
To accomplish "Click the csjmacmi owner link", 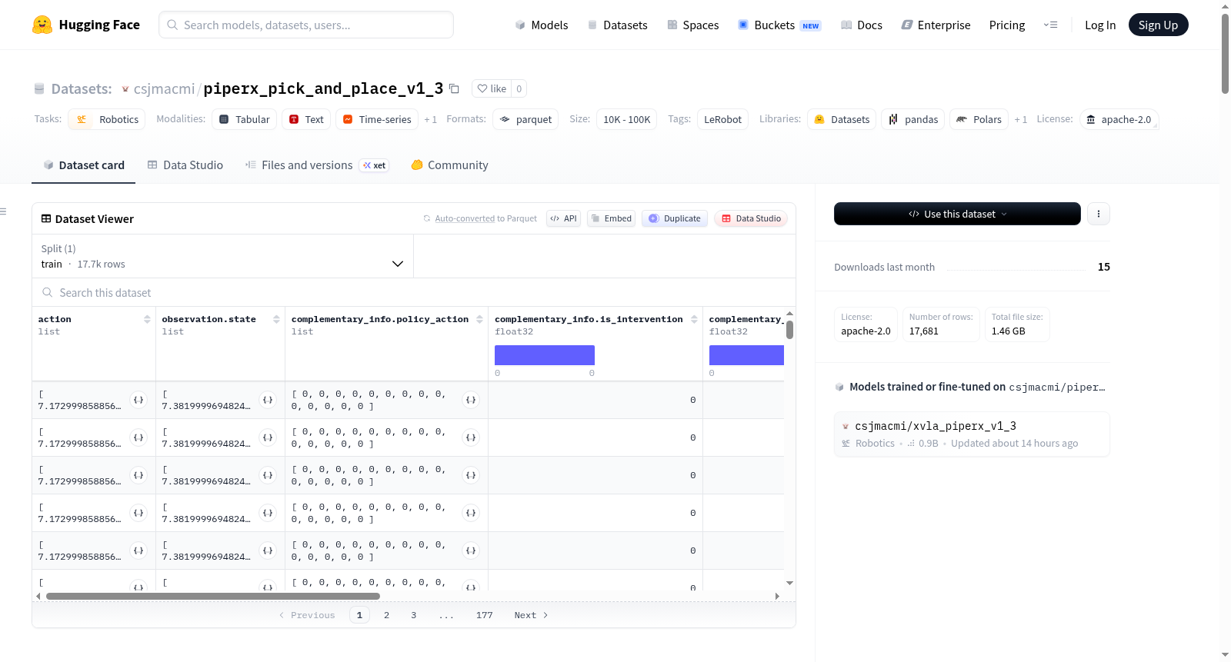I will (x=165, y=88).
